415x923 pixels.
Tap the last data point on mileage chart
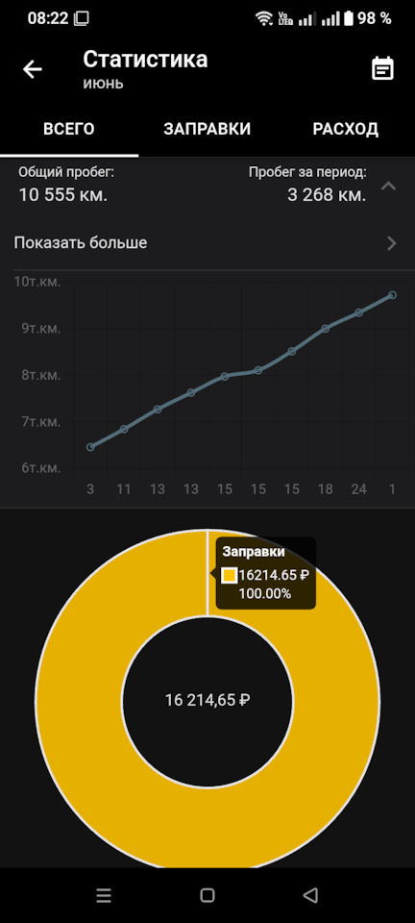[392, 295]
